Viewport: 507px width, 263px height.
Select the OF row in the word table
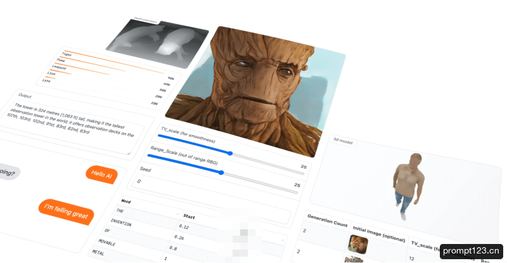tap(107, 230)
